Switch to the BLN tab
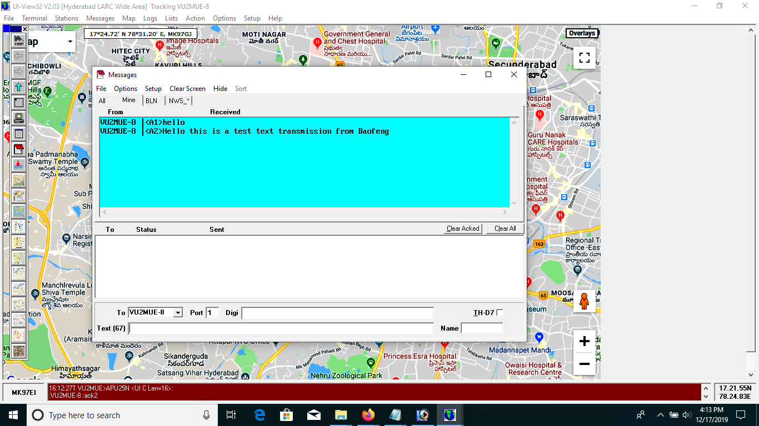Image resolution: width=759 pixels, height=426 pixels. pyautogui.click(x=151, y=100)
